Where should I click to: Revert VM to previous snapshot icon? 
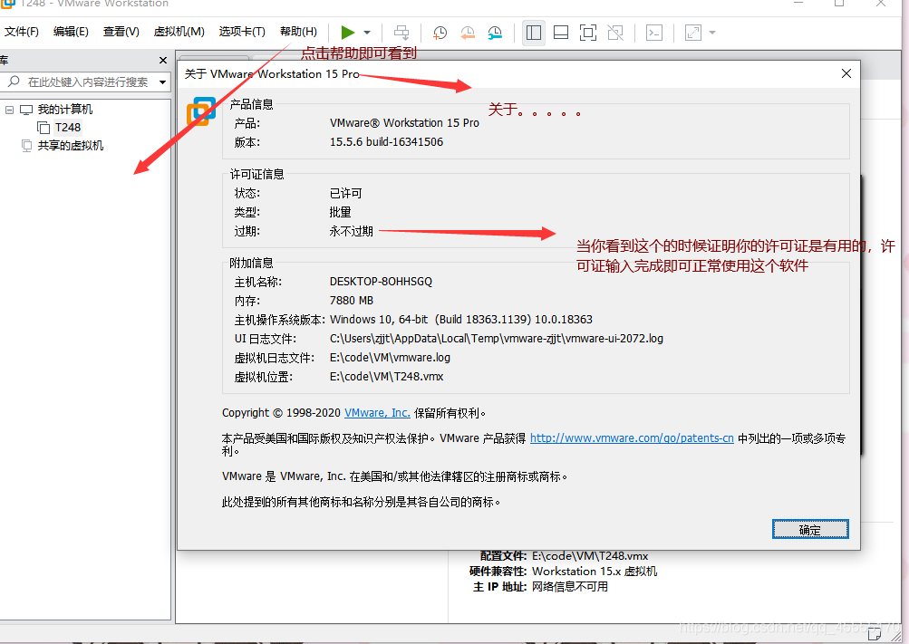pyautogui.click(x=468, y=33)
